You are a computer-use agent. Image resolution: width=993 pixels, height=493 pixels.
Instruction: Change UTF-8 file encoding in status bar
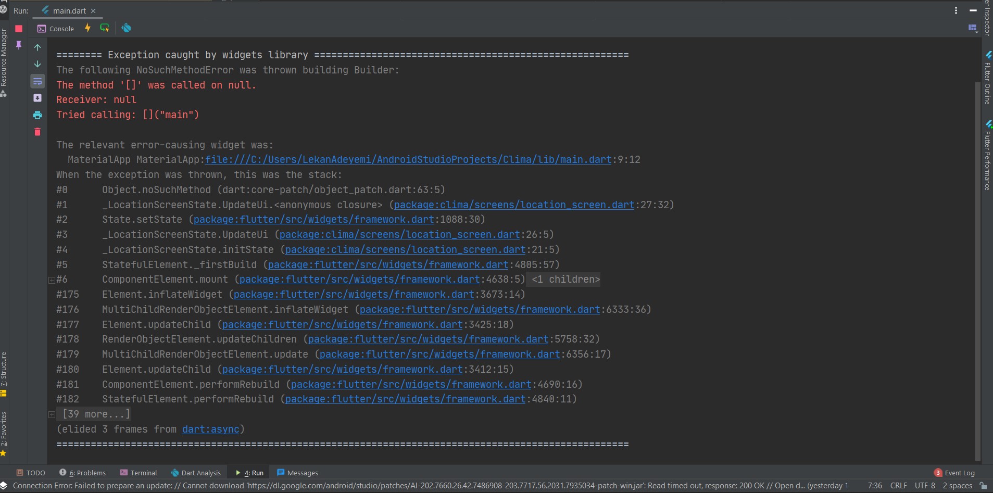pyautogui.click(x=925, y=486)
